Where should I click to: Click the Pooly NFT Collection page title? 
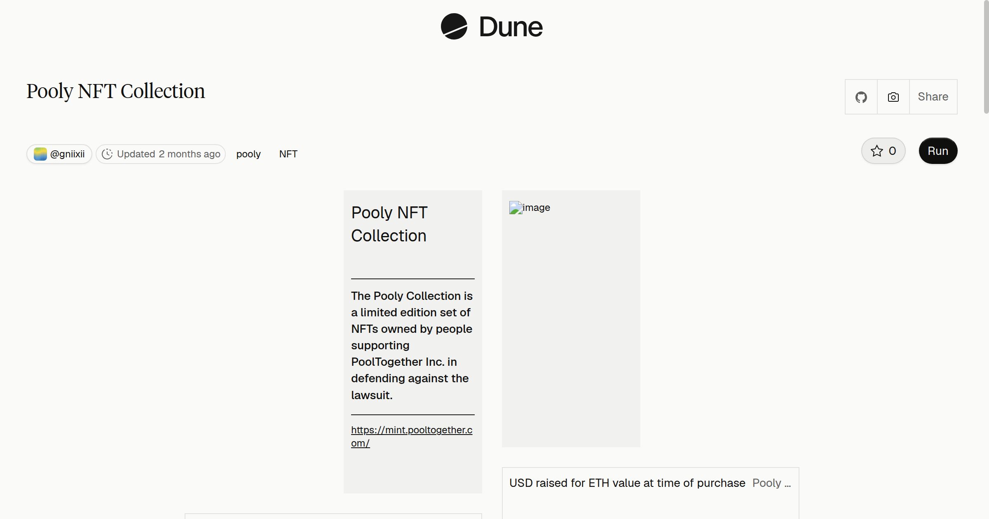coord(116,91)
